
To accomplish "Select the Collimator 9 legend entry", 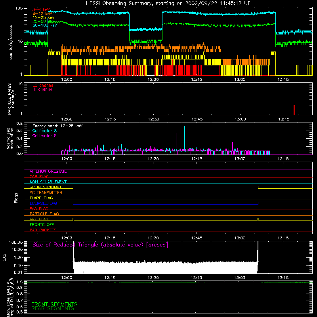I will coord(44,136).
